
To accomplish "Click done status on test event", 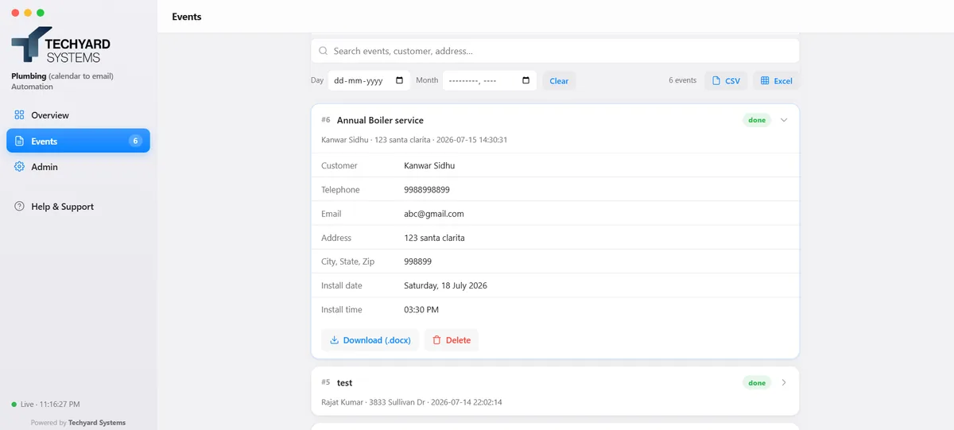I will [757, 382].
